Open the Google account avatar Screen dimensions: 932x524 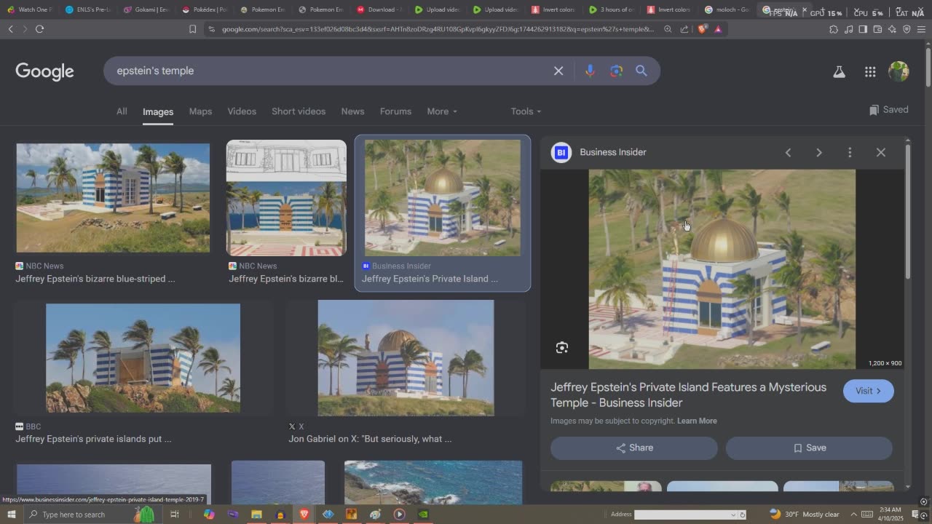click(899, 71)
